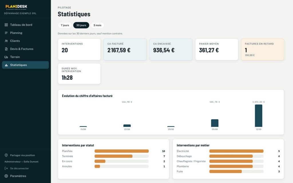This screenshot has height=183, width=293.
Task: Click the CA Facturé card
Action: pyautogui.click(x=125, y=49)
